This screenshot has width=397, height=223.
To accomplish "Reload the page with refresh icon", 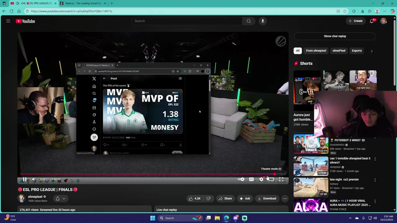I will click(11, 11).
